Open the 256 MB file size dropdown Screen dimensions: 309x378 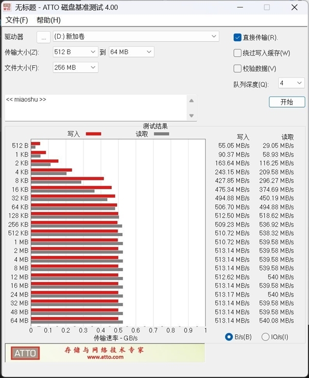coord(75,68)
